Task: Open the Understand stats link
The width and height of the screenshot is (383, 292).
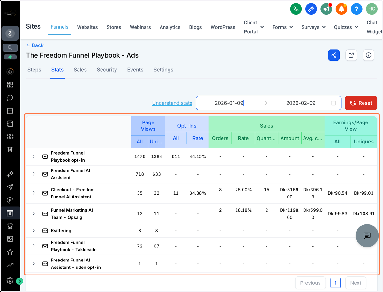Action: [x=172, y=103]
